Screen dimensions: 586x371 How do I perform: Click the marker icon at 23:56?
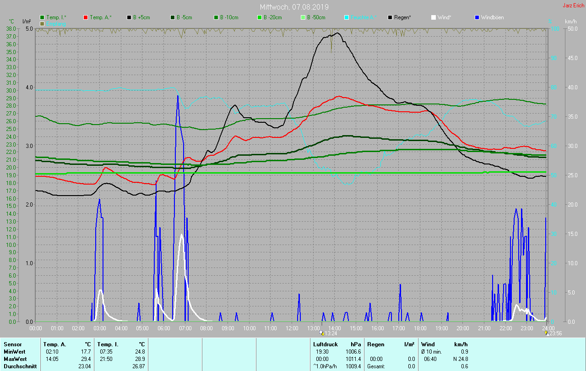tap(547, 333)
